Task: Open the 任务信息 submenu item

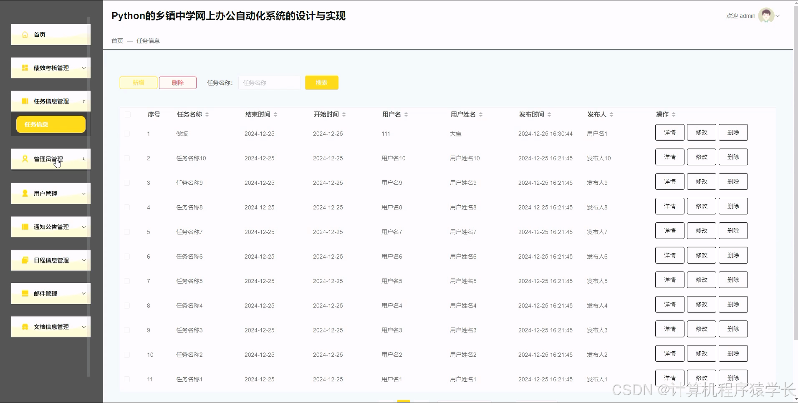Action: point(51,124)
